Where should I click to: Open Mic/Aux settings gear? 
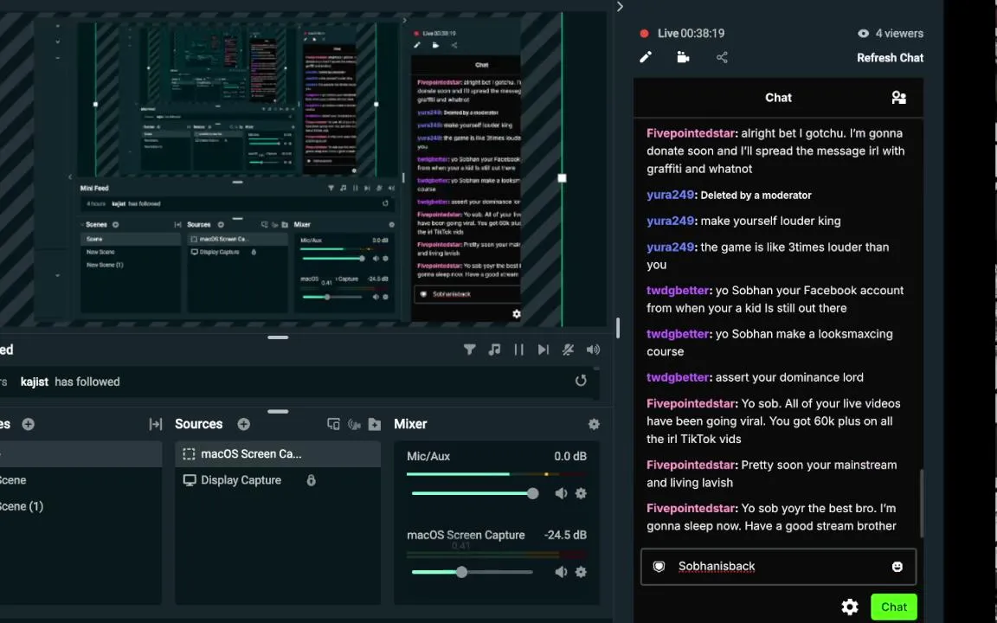[581, 493]
